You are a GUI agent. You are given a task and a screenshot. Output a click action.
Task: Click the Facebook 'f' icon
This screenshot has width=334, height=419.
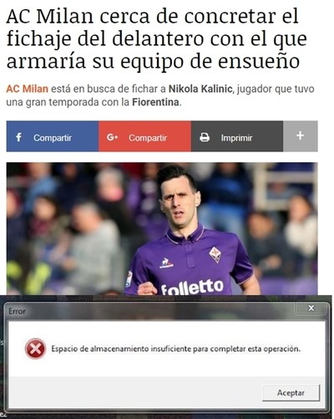click(x=18, y=137)
